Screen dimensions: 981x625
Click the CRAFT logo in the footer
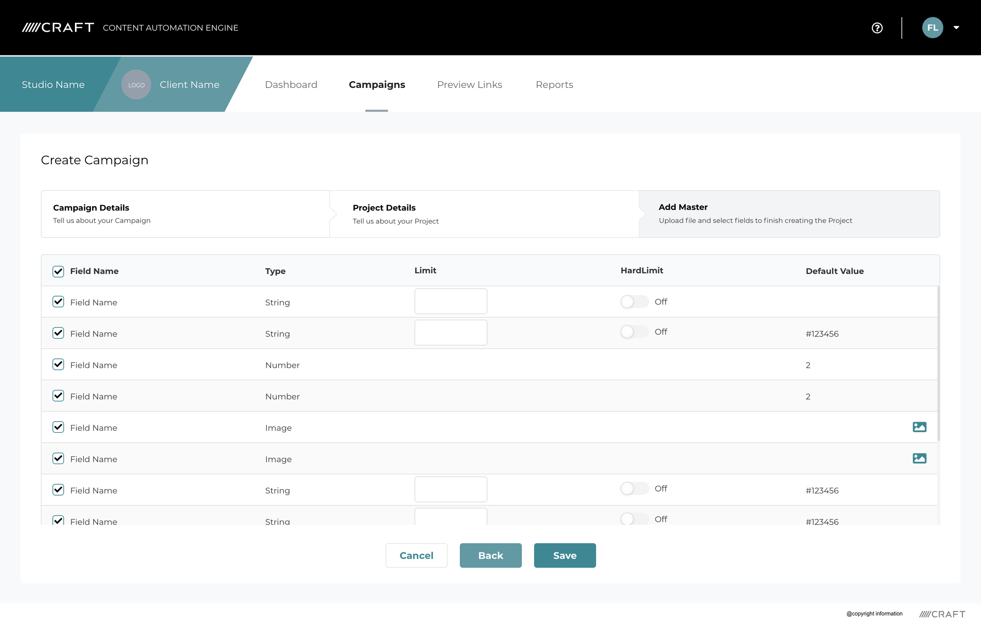click(x=942, y=614)
